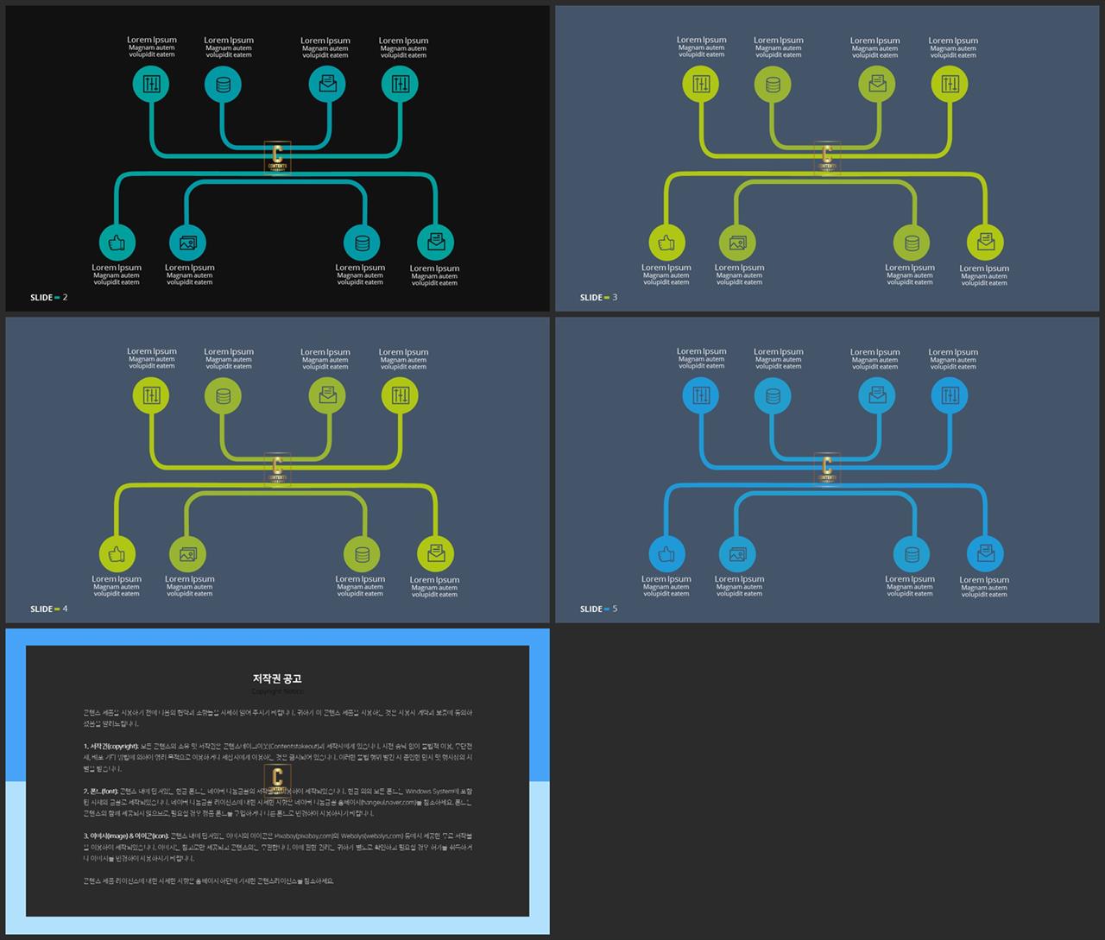Click slide 4's lower-row envelope icon
This screenshot has height=940, width=1105.
436,554
